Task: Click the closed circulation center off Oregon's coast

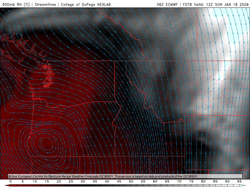Action: tap(46, 144)
